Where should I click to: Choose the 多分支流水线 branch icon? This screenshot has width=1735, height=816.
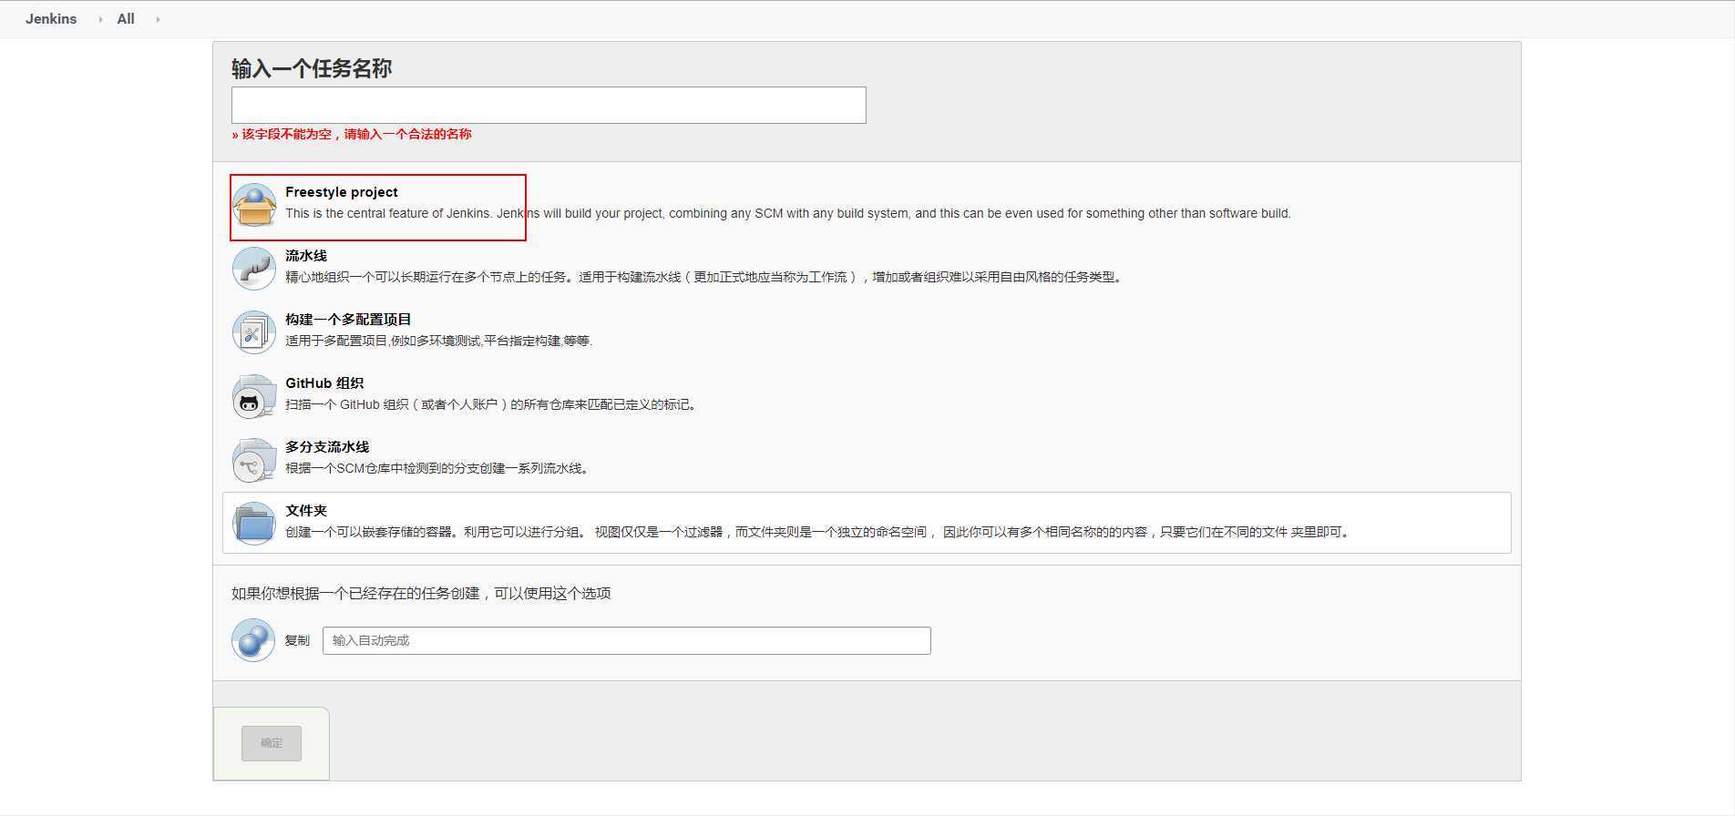(x=254, y=460)
